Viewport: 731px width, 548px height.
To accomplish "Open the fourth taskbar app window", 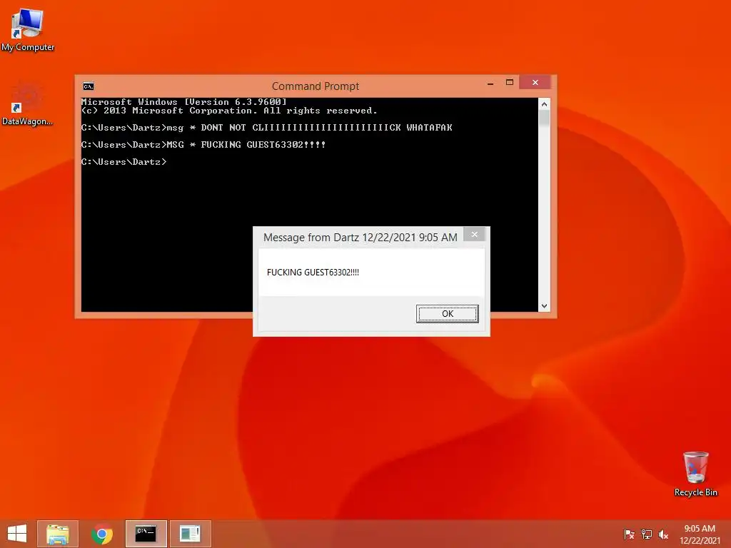I will tap(190, 534).
